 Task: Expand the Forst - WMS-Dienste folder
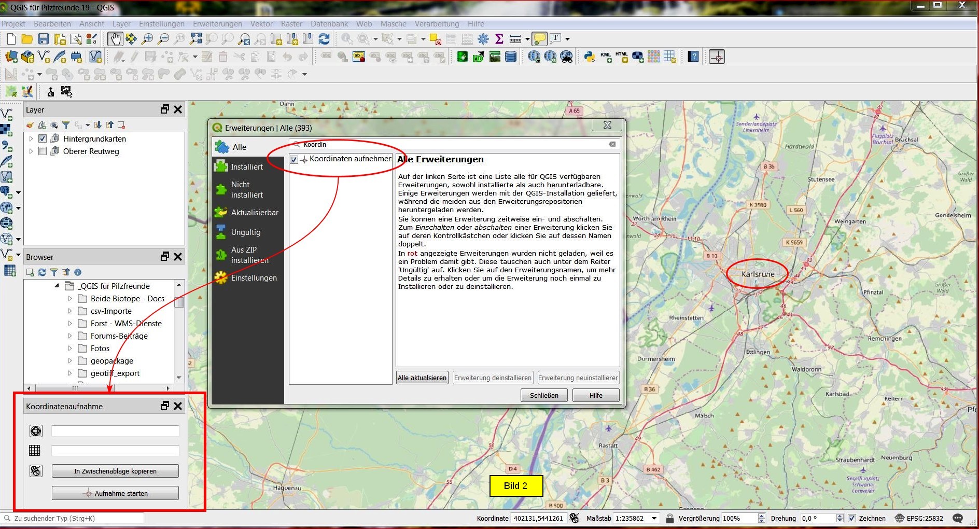70,323
